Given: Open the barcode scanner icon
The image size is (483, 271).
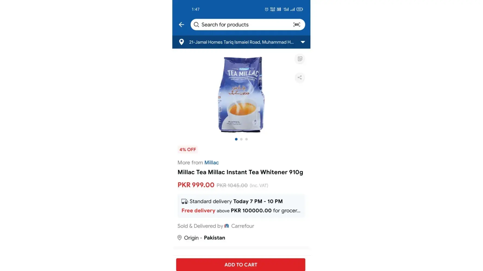Looking at the screenshot, I should 297,25.
